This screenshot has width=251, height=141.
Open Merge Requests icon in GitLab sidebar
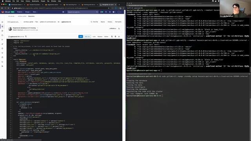(x=2, y=35)
